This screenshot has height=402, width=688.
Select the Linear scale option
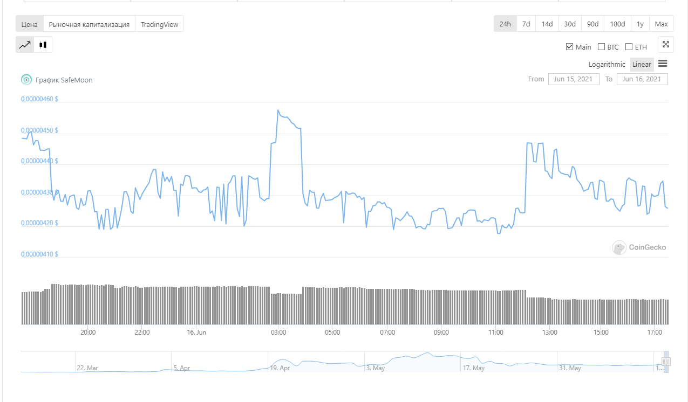[x=642, y=64]
